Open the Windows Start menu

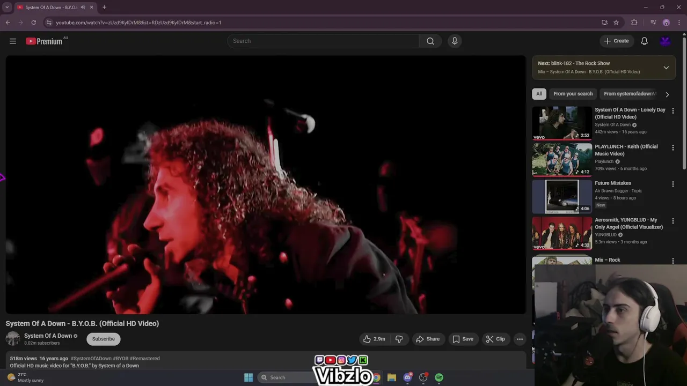click(x=249, y=377)
